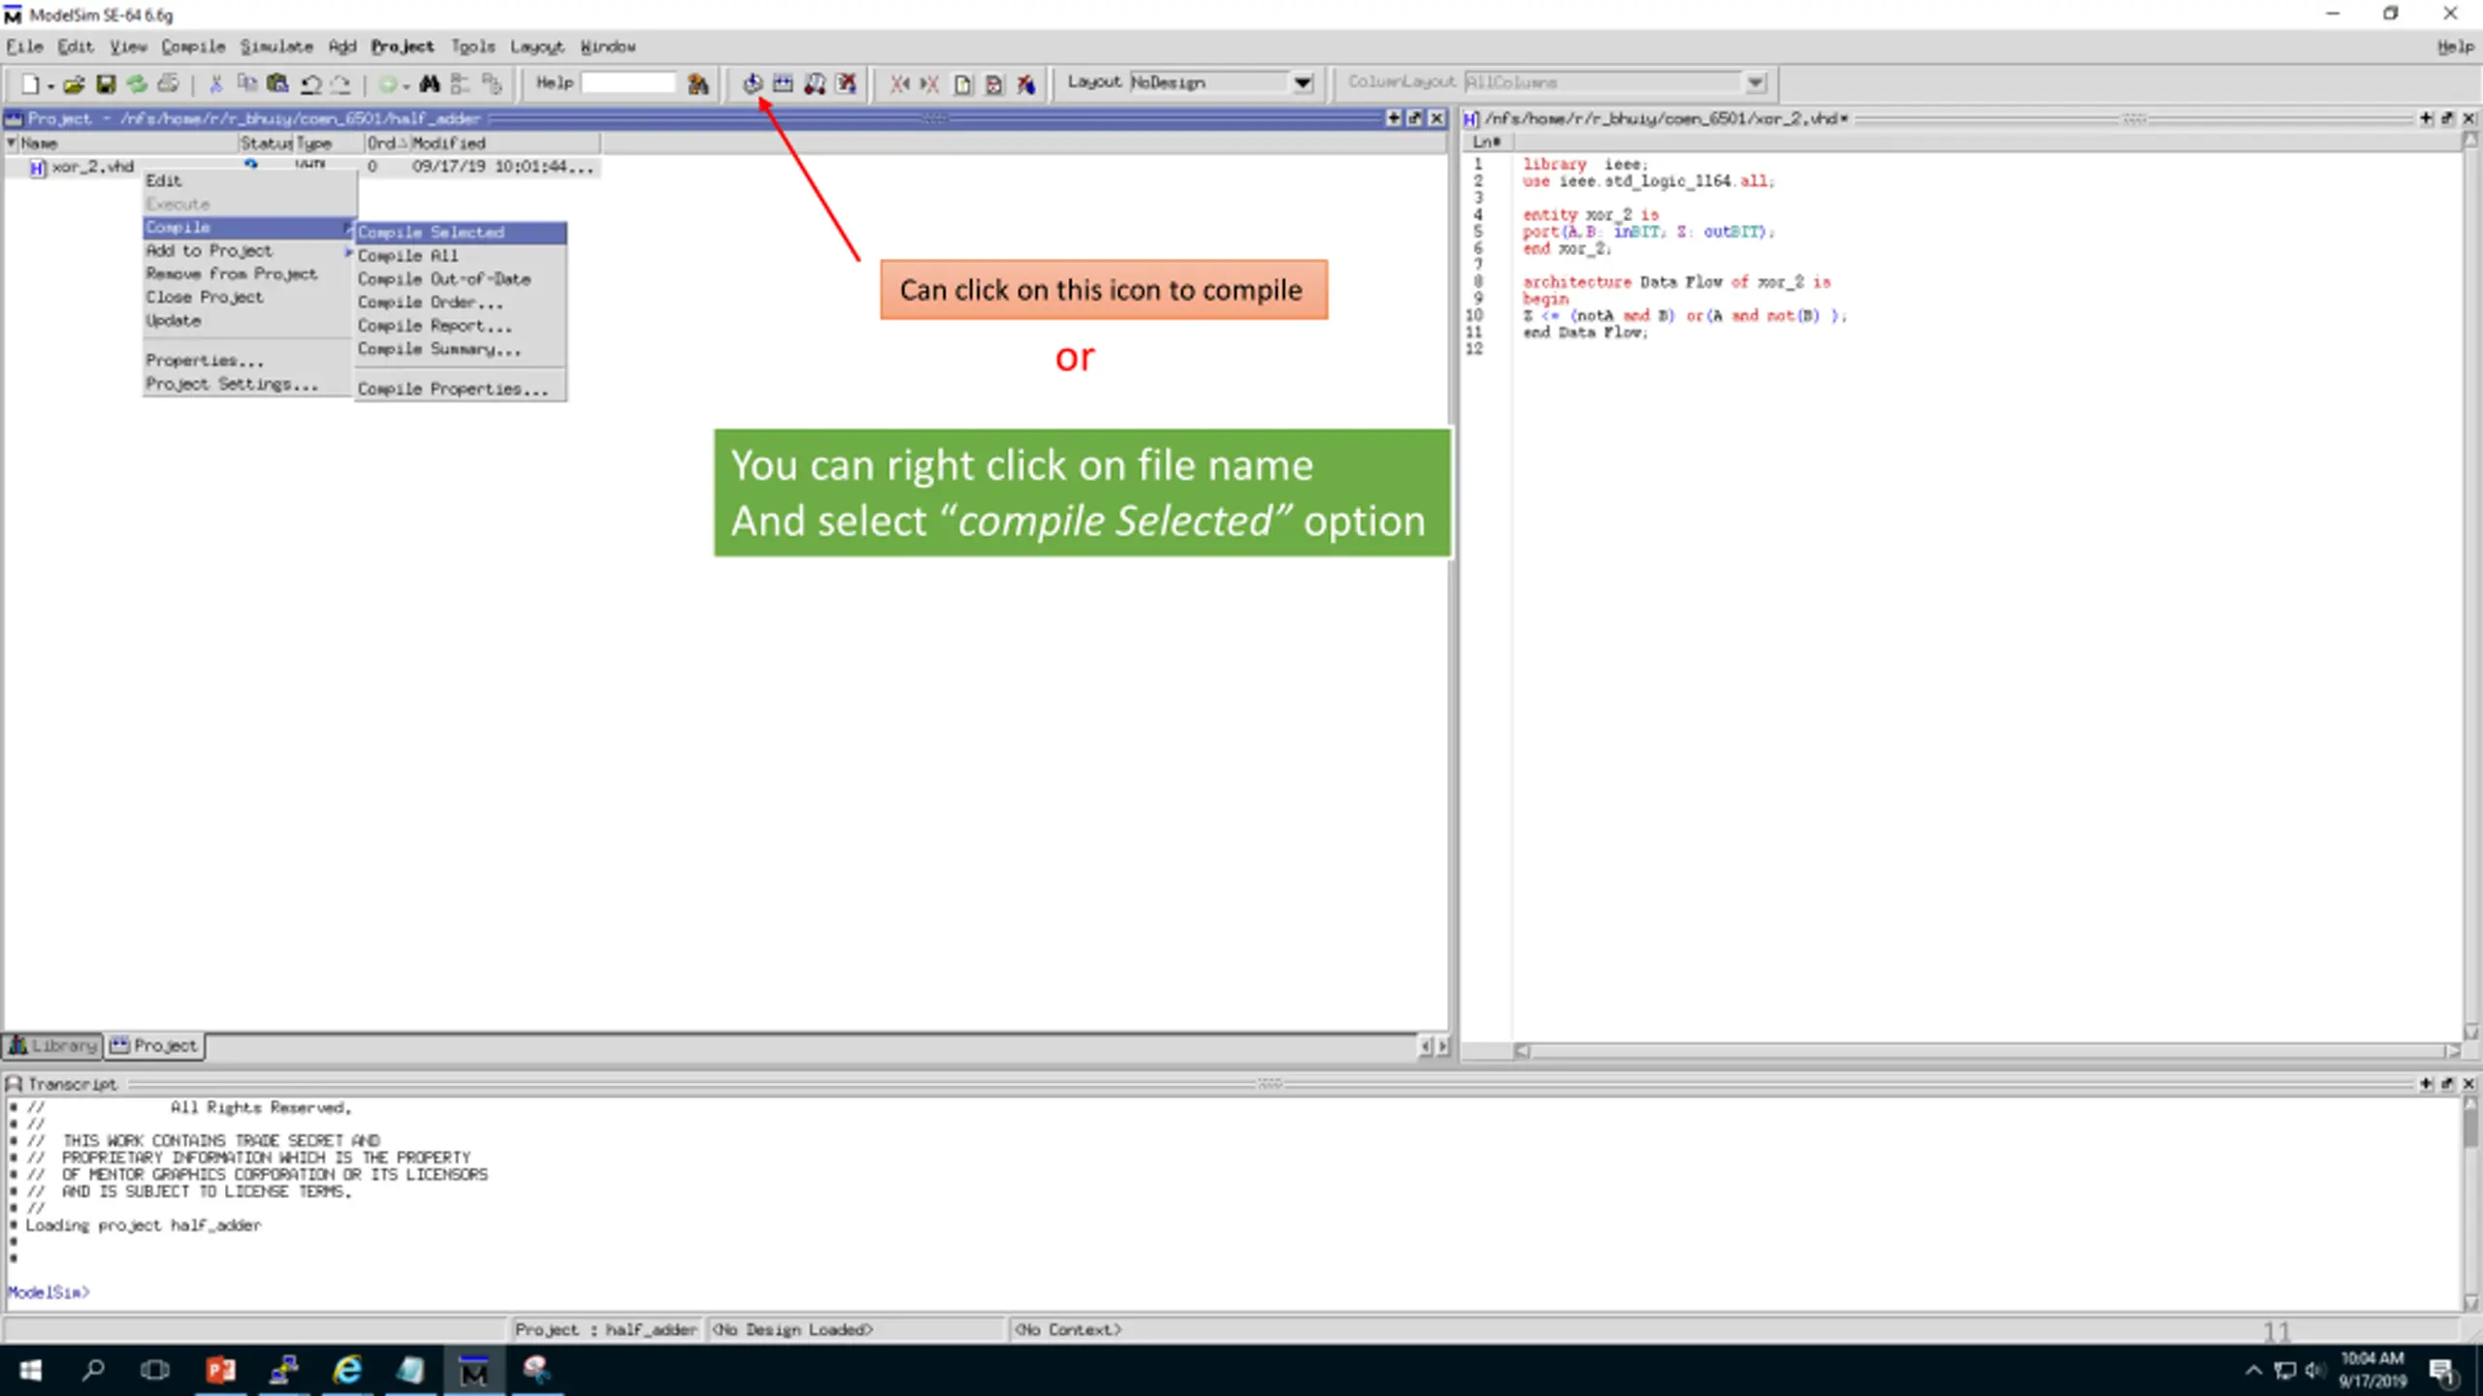2483x1396 pixels.
Task: Click the first red X bookmark icon
Action: click(900, 84)
